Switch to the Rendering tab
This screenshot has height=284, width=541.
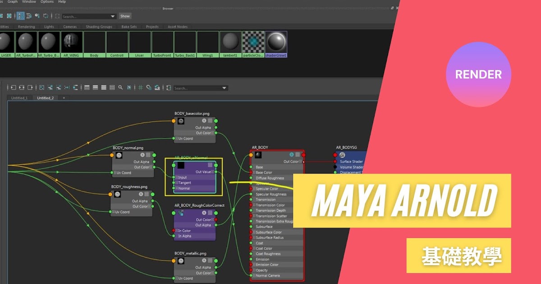pyautogui.click(x=26, y=27)
